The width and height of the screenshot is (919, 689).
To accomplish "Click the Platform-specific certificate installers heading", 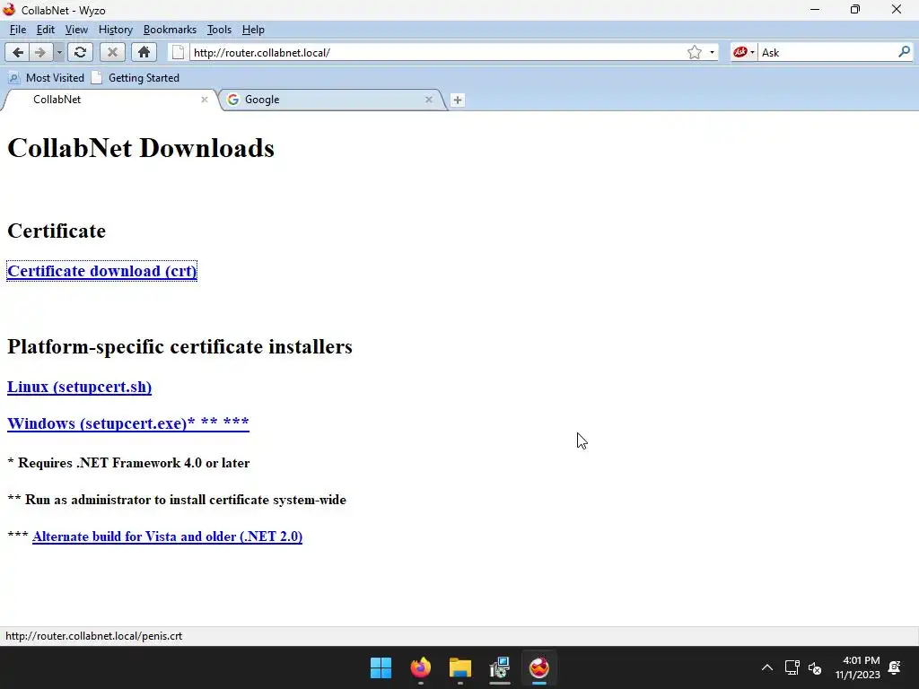I will pyautogui.click(x=179, y=346).
